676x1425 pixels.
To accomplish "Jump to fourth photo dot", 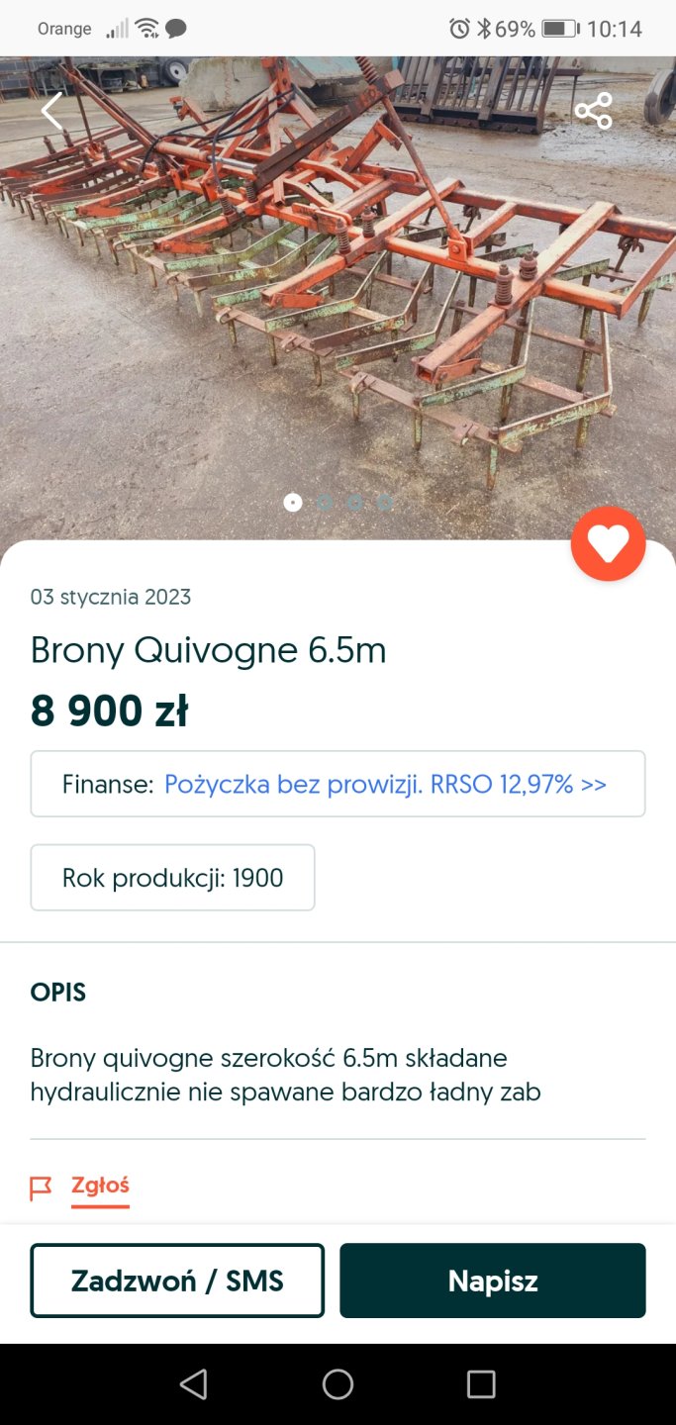I will point(384,502).
